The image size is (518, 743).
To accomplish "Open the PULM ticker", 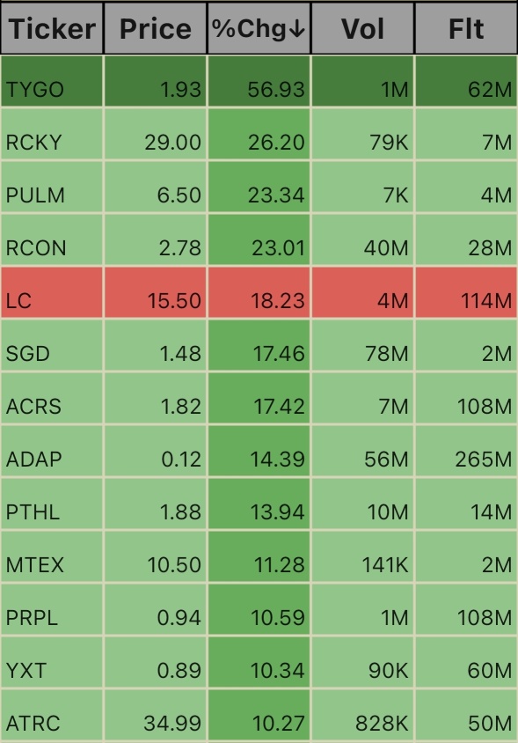I will point(35,195).
